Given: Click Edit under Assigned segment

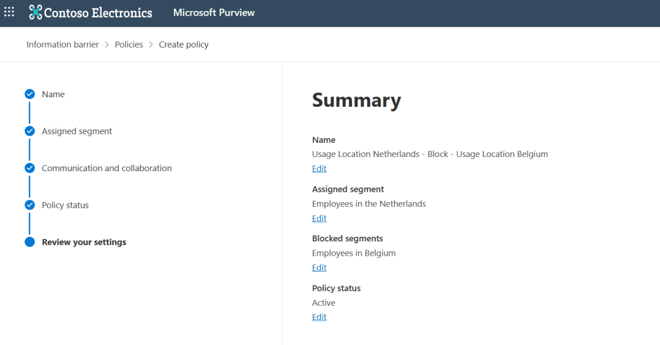Looking at the screenshot, I should coord(319,218).
